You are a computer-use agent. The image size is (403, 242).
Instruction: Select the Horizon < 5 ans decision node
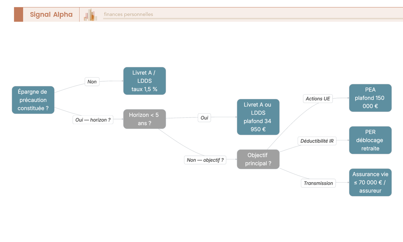(144, 119)
